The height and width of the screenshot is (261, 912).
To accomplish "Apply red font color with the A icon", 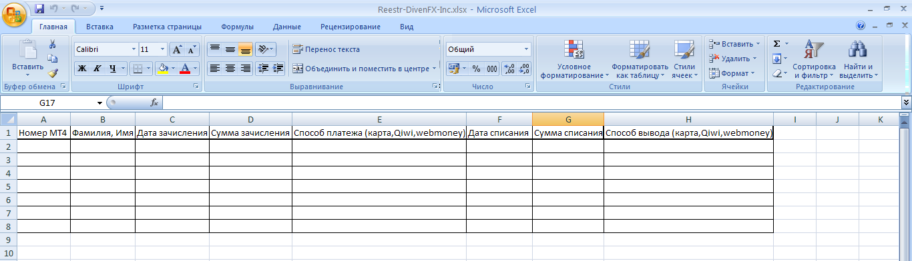I will (185, 68).
